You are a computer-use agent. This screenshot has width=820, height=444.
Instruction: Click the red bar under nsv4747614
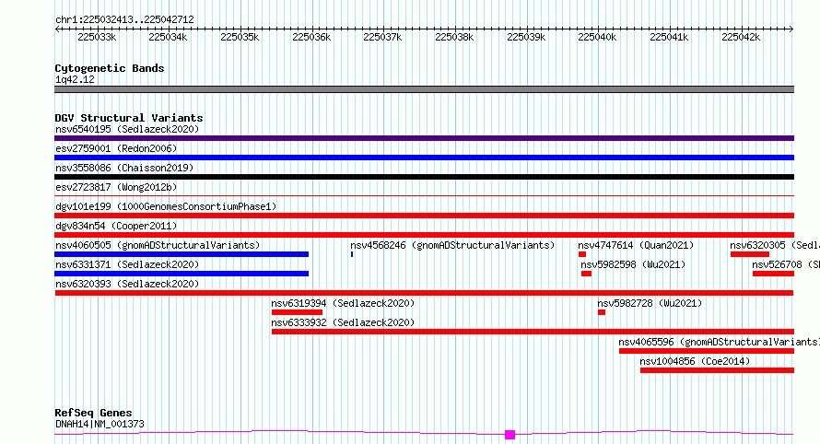tap(582, 254)
